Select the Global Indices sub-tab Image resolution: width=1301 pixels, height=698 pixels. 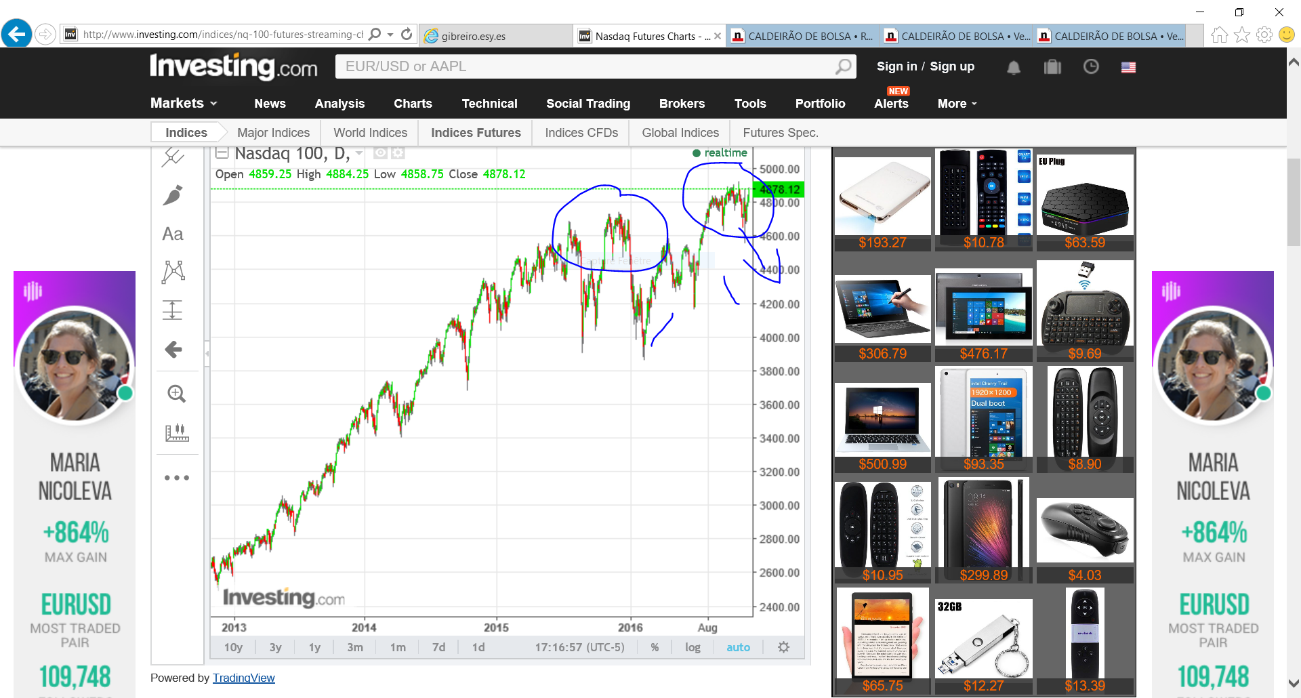point(680,133)
